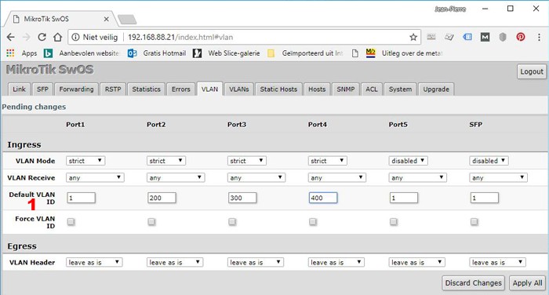Focus Port4 Default VLAN ID field
Screen dimensions: 549x295
[x=323, y=198]
